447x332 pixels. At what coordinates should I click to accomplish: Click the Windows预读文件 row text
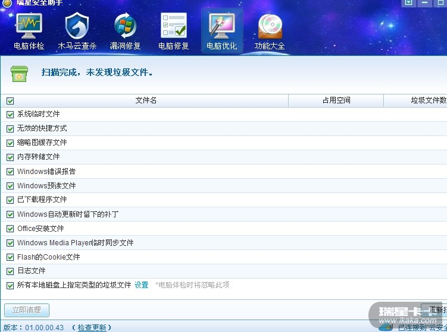click(x=46, y=186)
